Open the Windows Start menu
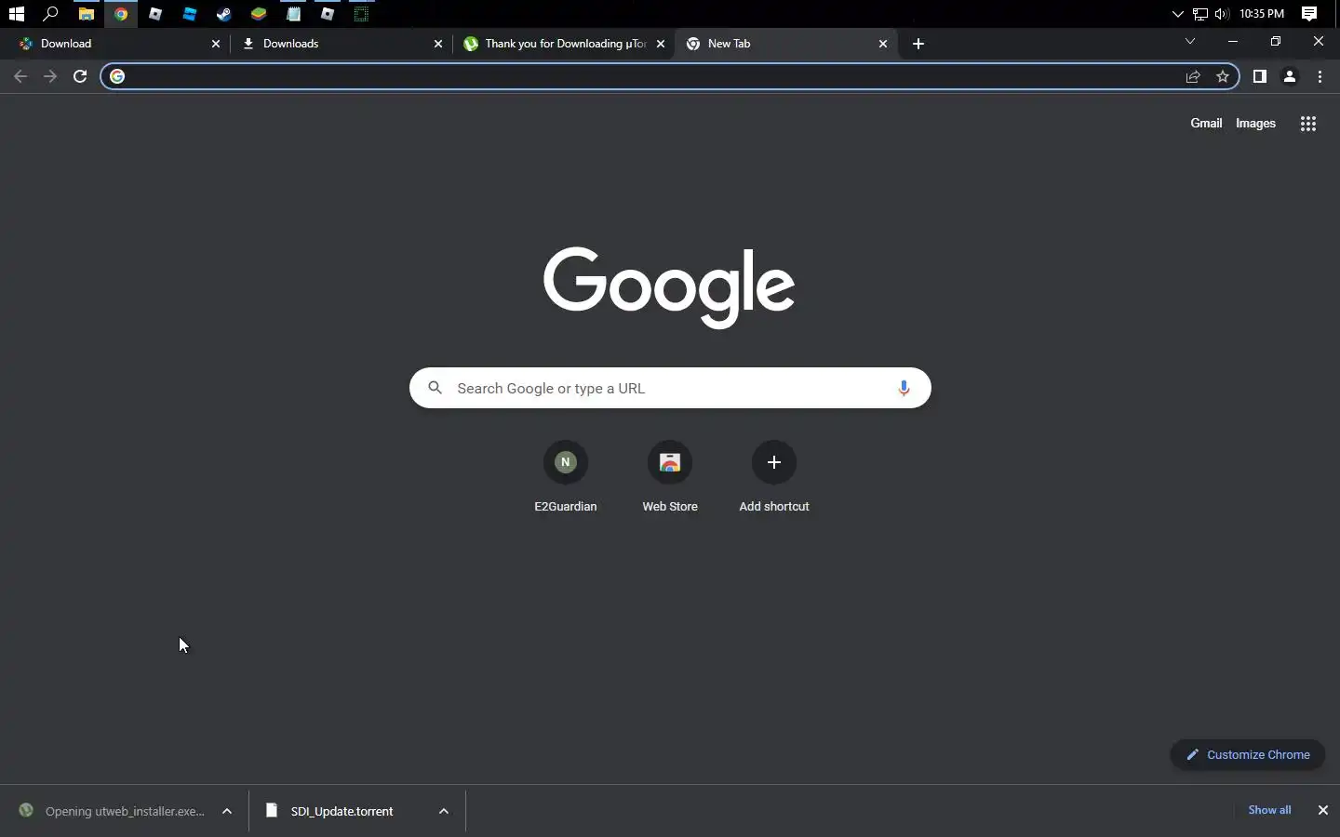 [16, 14]
